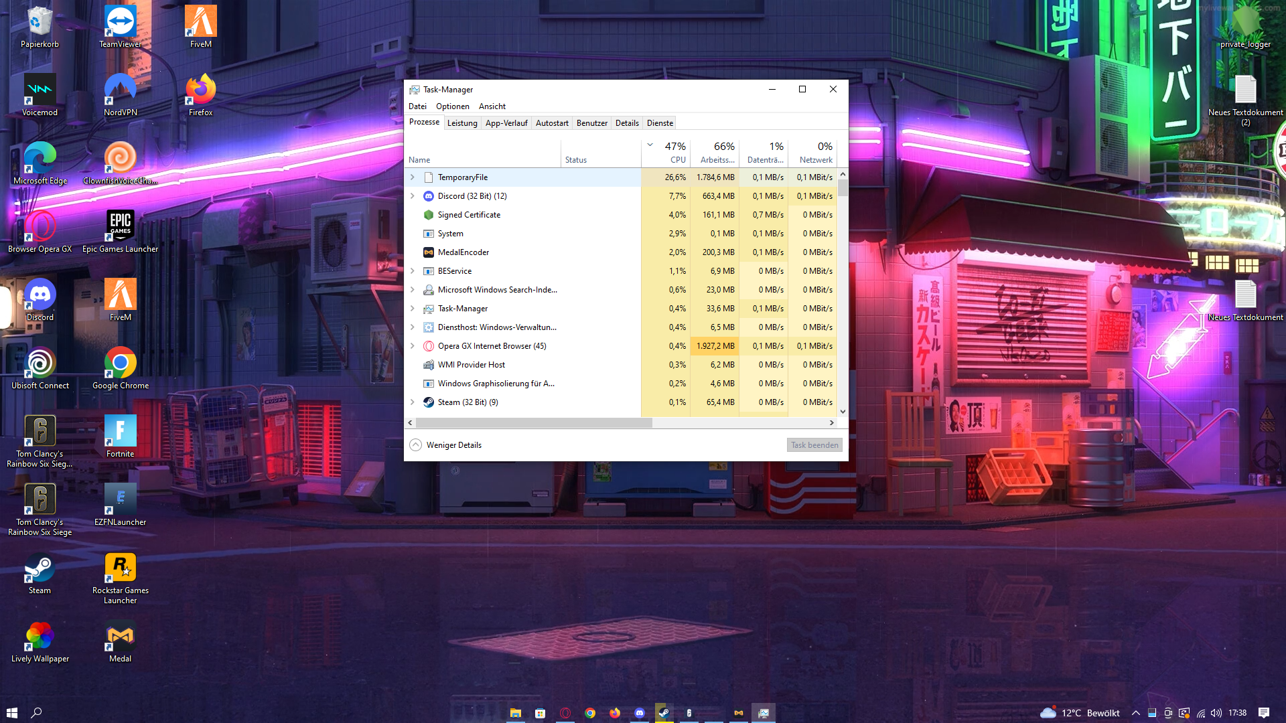Image resolution: width=1286 pixels, height=723 pixels.
Task: Click the Signed Certificate process icon
Action: coord(429,215)
